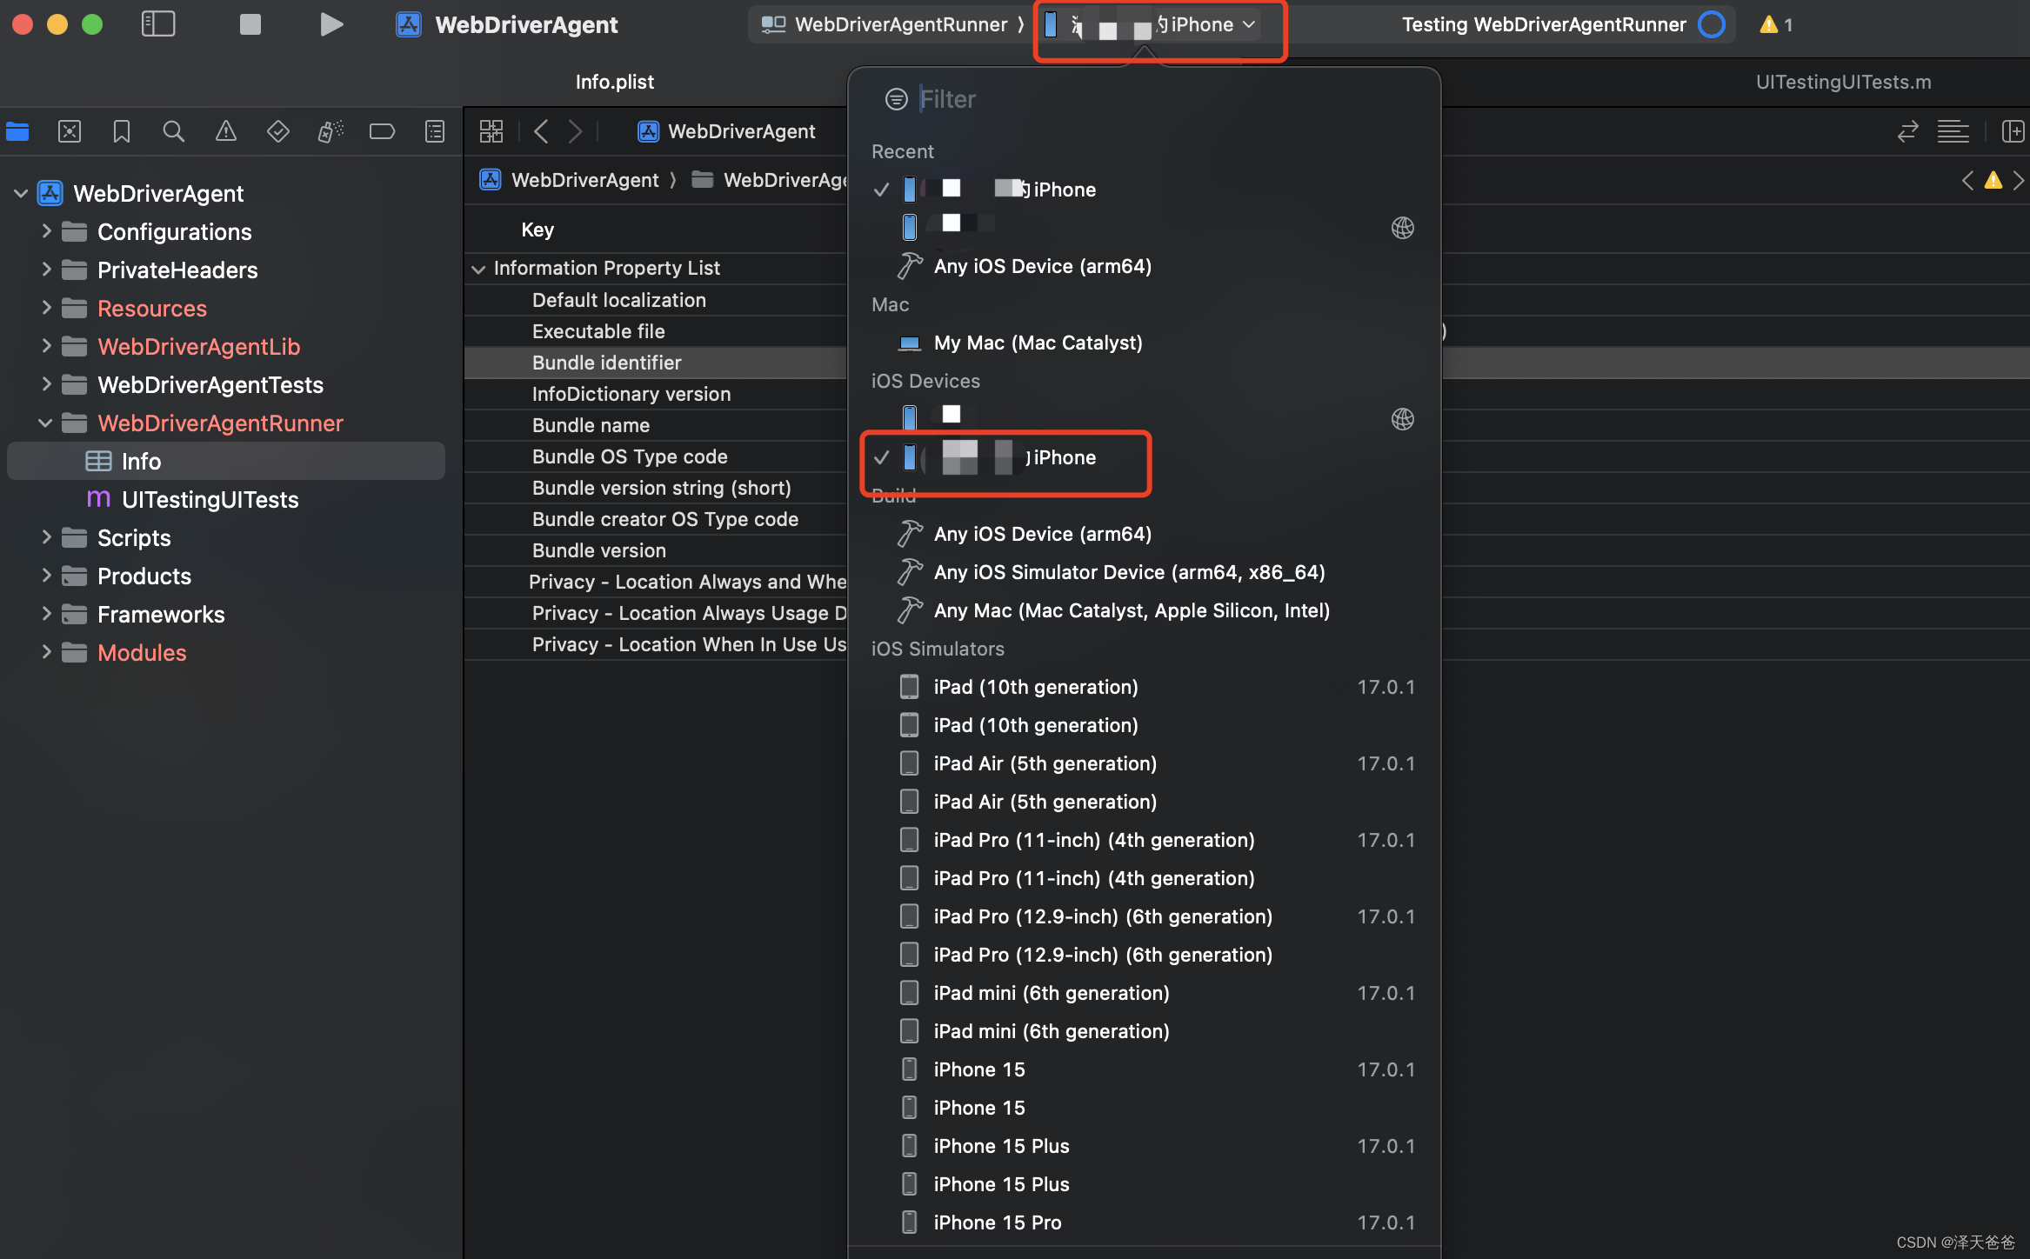The image size is (2030, 1259).
Task: Toggle checkmark on highlighted iPhone device
Action: click(x=881, y=456)
